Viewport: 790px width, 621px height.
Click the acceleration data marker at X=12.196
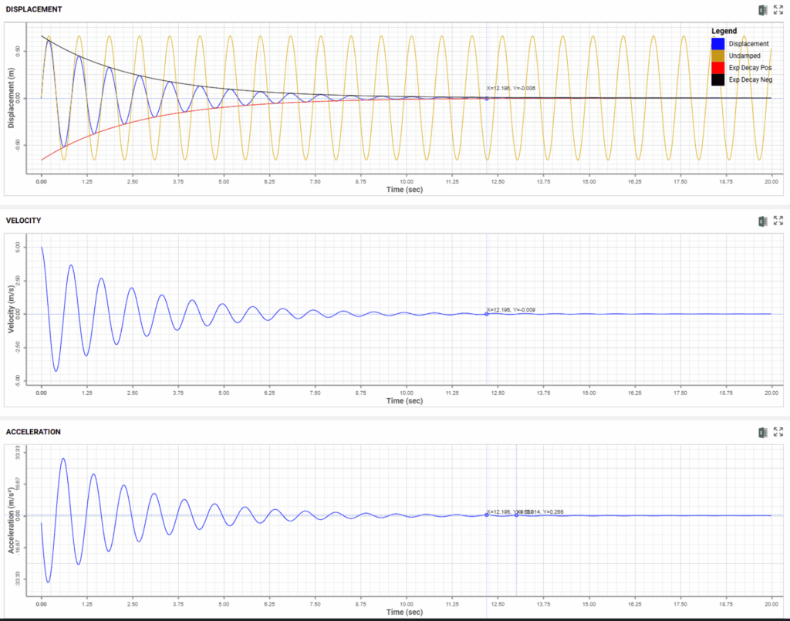(487, 515)
